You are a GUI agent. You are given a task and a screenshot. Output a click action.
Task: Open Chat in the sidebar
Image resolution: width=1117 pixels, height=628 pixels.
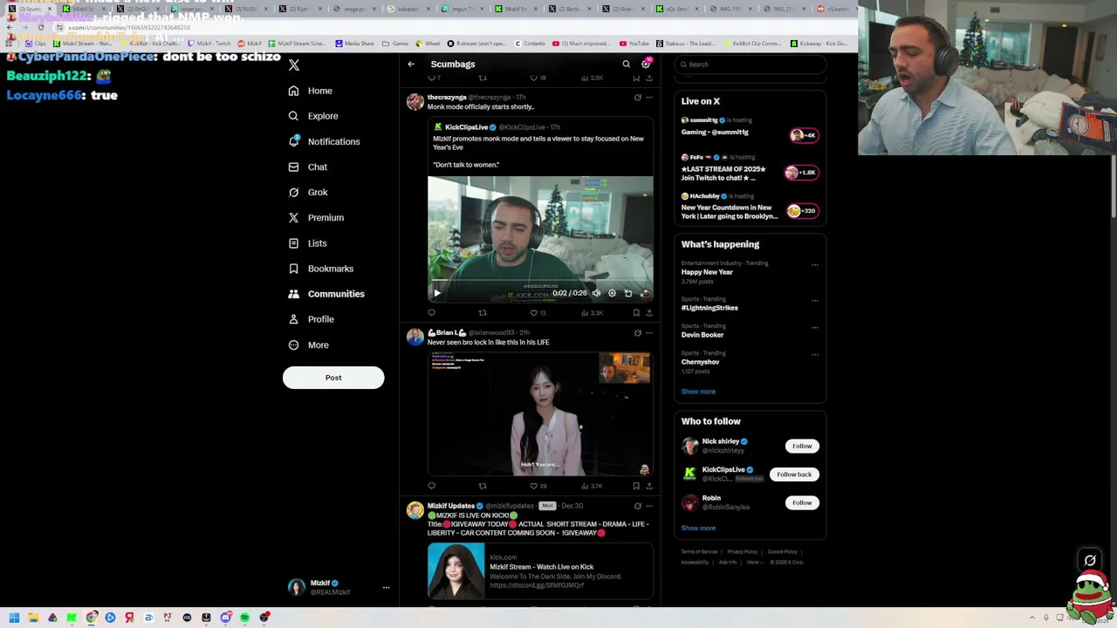tap(307, 167)
